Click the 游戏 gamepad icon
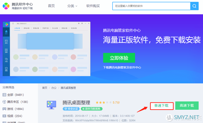 (x=4, y=109)
